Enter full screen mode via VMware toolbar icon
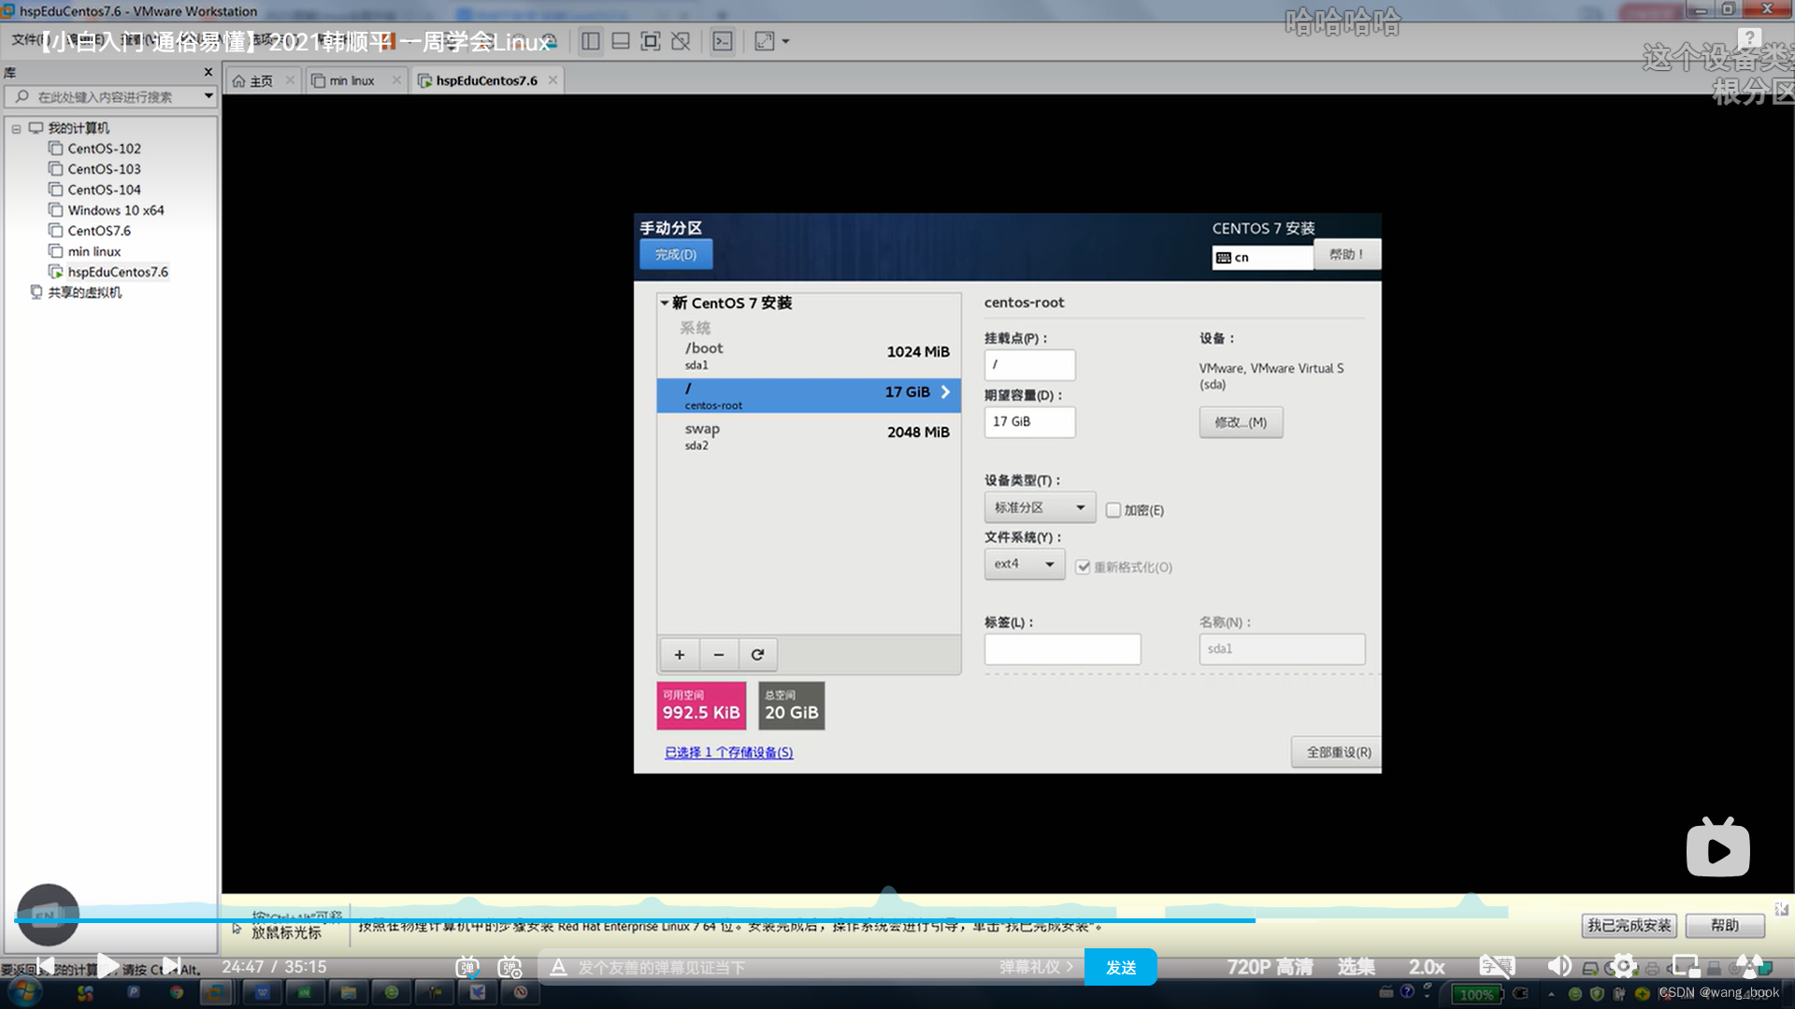Screen dimensions: 1795x1009 coord(650,41)
